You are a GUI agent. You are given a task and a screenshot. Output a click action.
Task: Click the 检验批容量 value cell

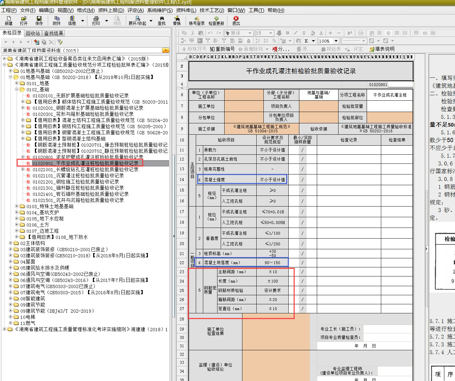click(x=390, y=106)
